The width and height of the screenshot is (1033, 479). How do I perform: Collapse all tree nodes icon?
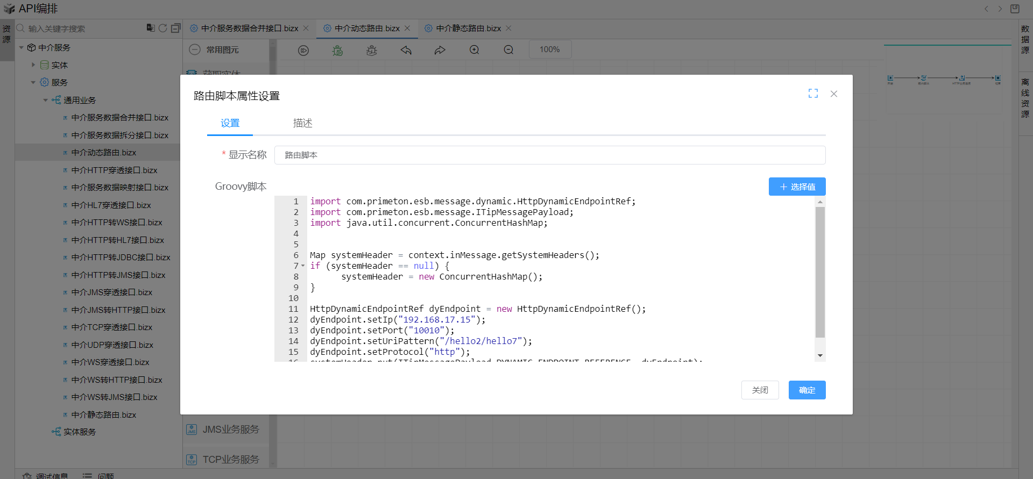176,28
